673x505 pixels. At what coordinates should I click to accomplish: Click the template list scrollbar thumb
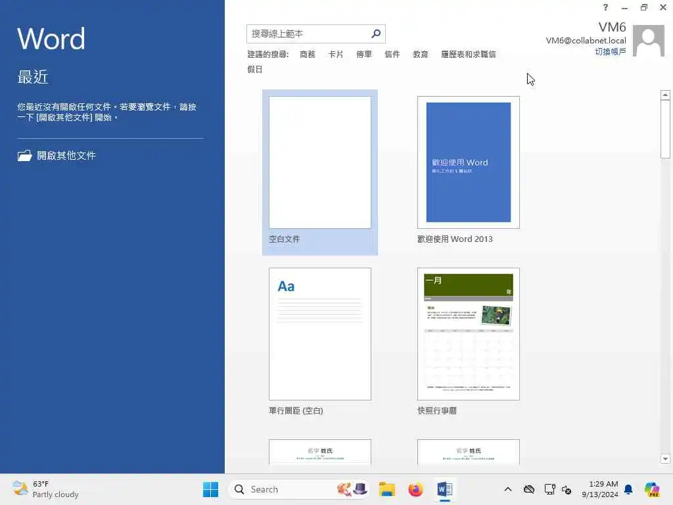pyautogui.click(x=665, y=130)
